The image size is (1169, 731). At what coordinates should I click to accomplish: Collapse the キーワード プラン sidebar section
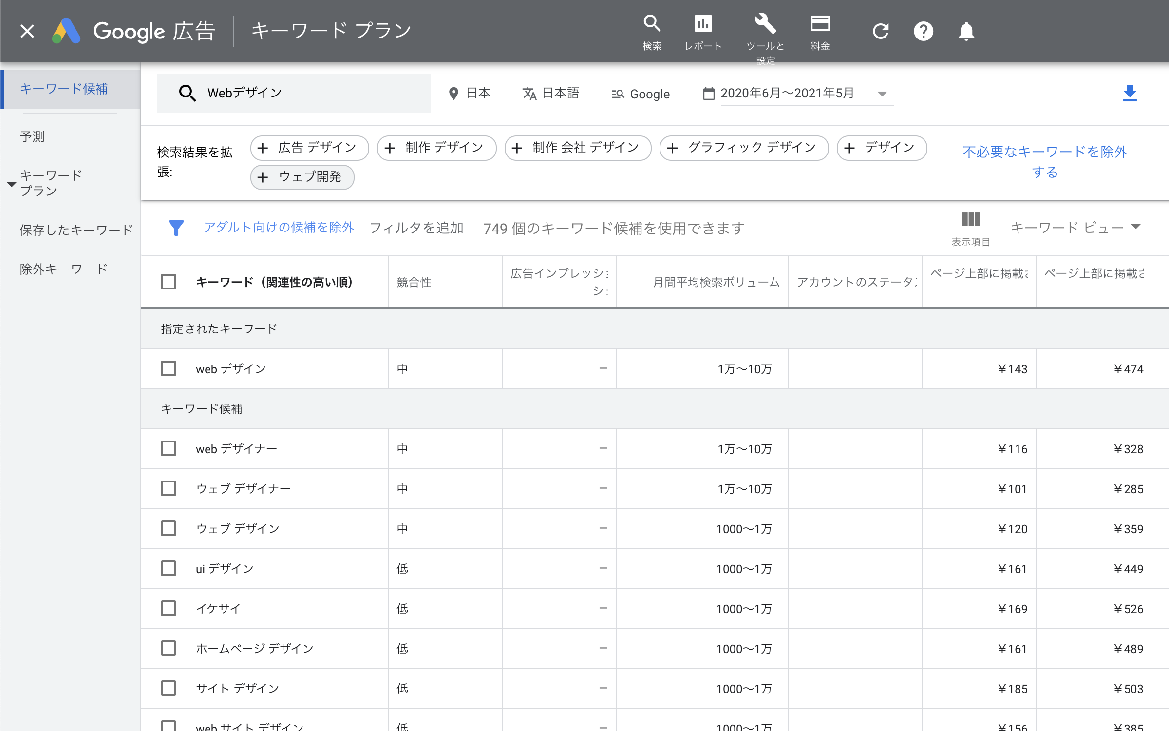coord(12,184)
